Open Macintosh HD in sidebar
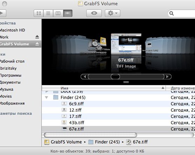 point(12,30)
